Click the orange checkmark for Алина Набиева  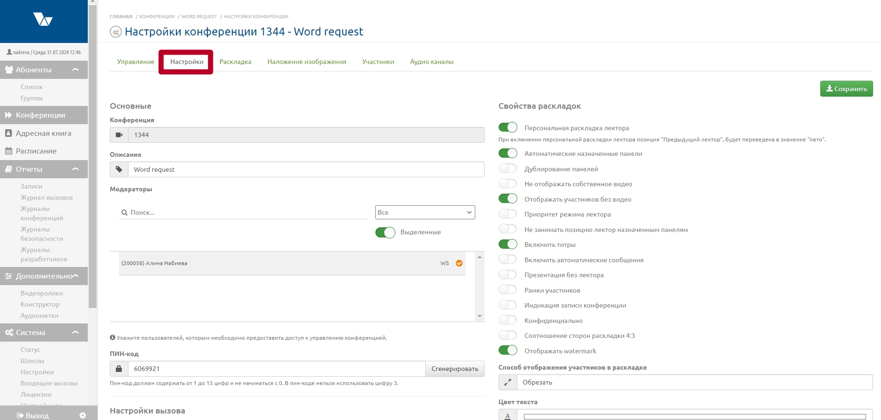[x=459, y=263]
